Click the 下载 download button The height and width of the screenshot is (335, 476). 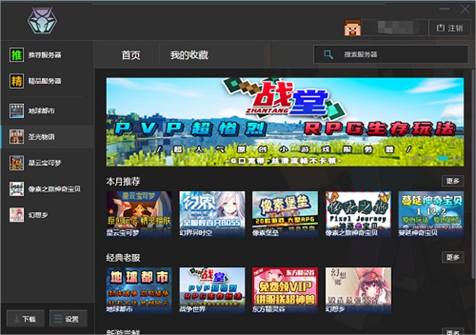tap(25, 318)
